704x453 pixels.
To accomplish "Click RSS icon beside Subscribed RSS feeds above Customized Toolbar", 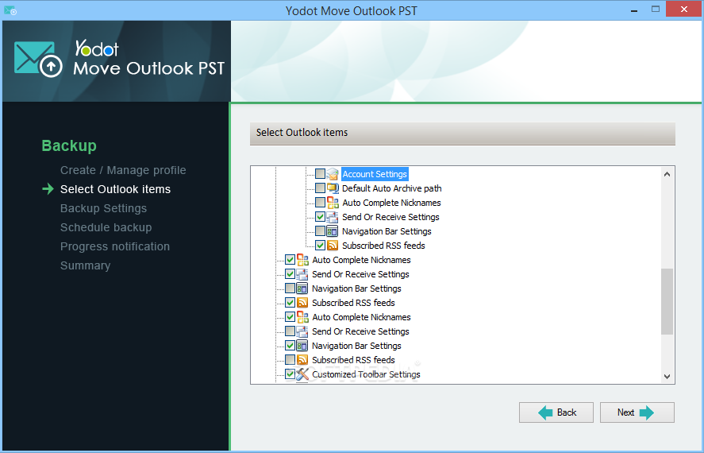I will coord(302,360).
